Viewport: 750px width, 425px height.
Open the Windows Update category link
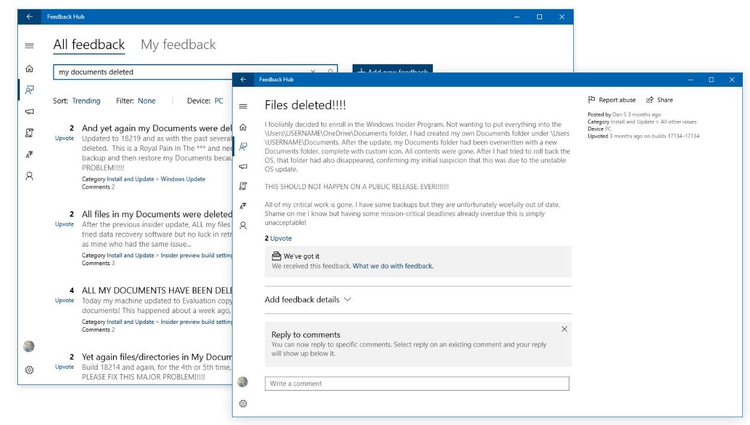point(183,179)
